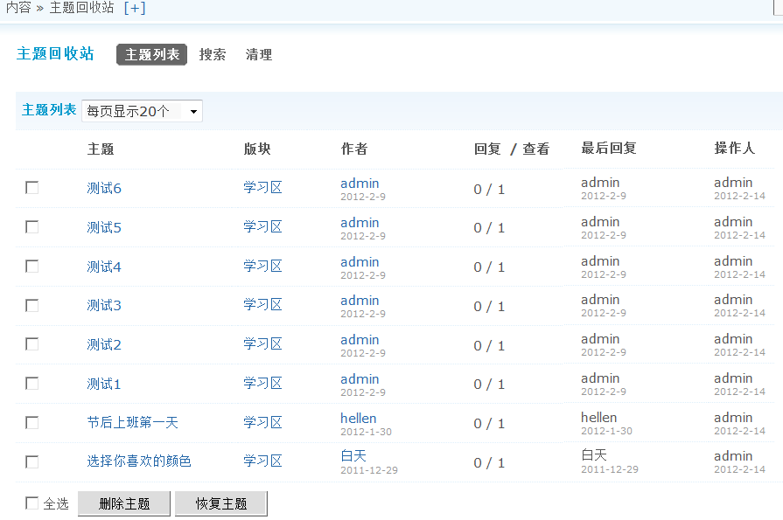Open author admin of 测试3
This screenshot has height=520, width=783.
[360, 301]
